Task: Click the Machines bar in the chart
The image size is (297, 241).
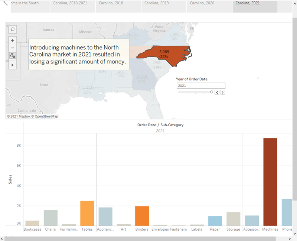Action: 270,182
